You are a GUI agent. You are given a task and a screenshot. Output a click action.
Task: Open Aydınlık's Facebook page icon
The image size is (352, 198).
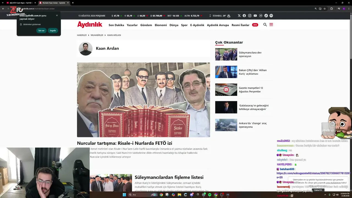point(244,16)
